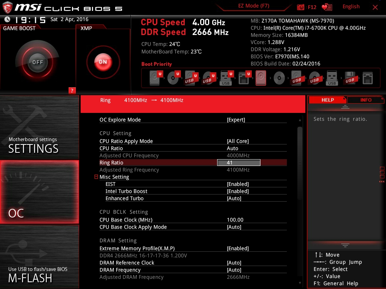Click the MSI dragon shield logo
Image resolution: width=386 pixels, height=289 pixels.
tap(7, 8)
